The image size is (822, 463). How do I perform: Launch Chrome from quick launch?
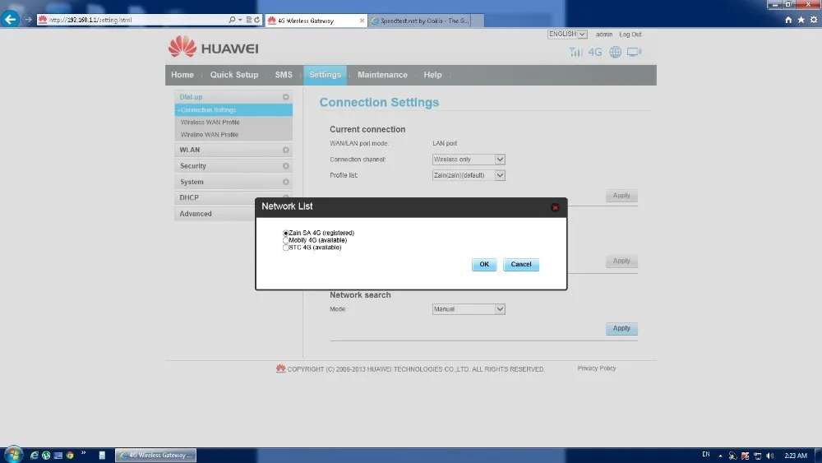click(70, 455)
